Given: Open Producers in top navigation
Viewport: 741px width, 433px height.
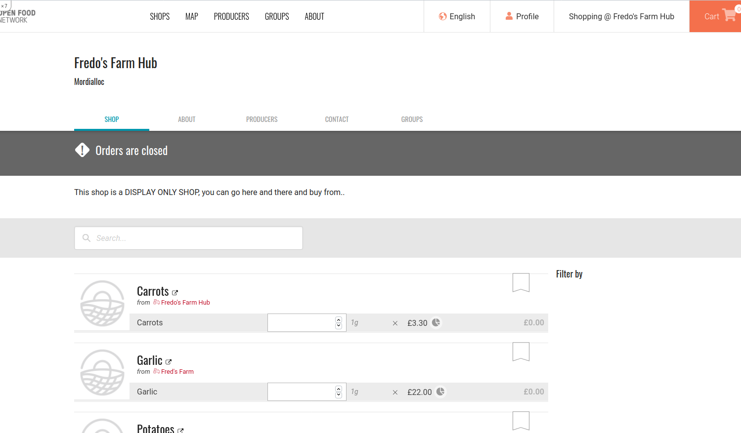Looking at the screenshot, I should 231,16.
